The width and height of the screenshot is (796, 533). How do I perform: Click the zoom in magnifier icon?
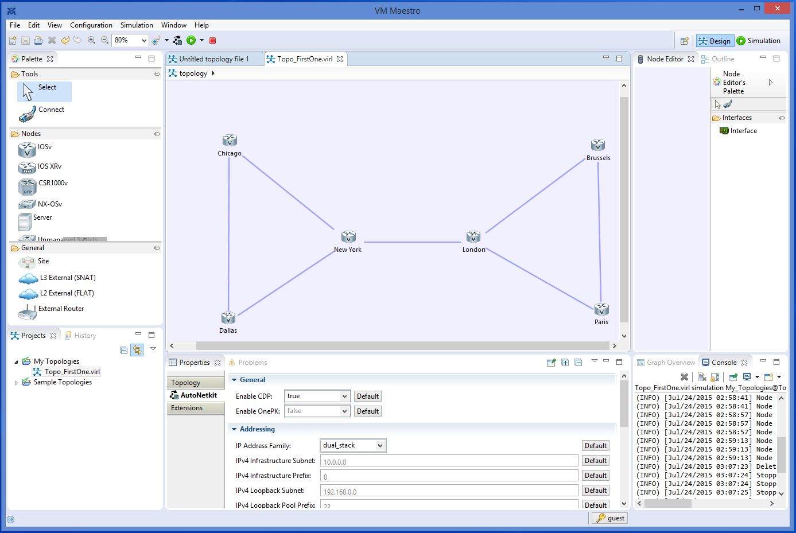pyautogui.click(x=91, y=40)
